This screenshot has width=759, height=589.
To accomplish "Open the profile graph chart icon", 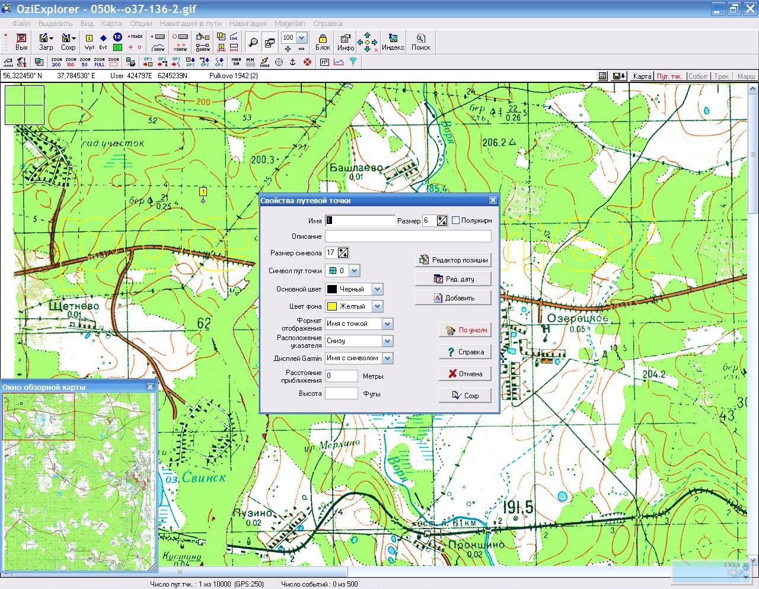I will 339,62.
